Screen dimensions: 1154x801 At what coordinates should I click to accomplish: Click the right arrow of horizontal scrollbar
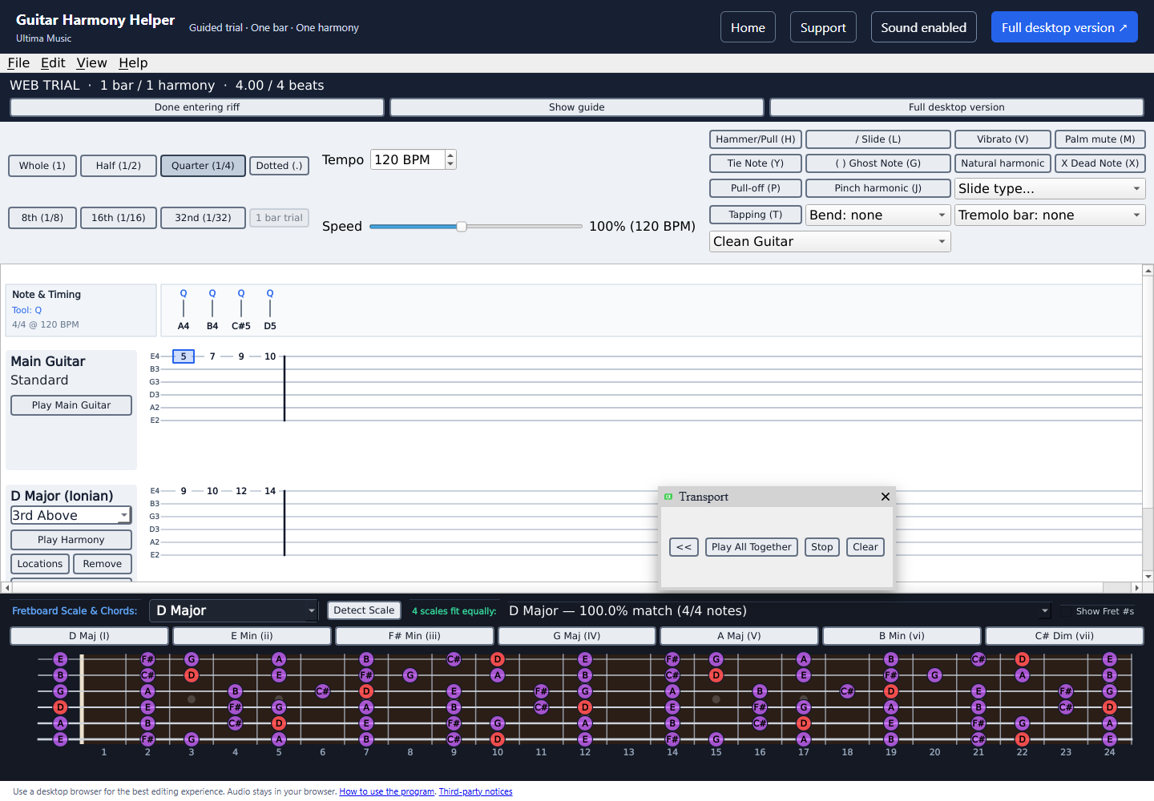coord(1136,587)
